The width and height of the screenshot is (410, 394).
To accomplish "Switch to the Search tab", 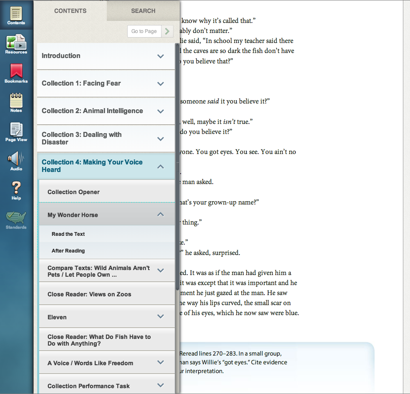I will [x=143, y=11].
